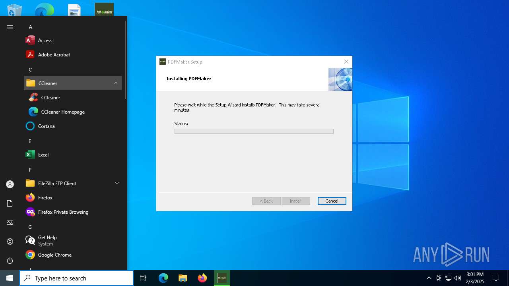
Task: Show hidden system tray icons
Action: coord(429,278)
